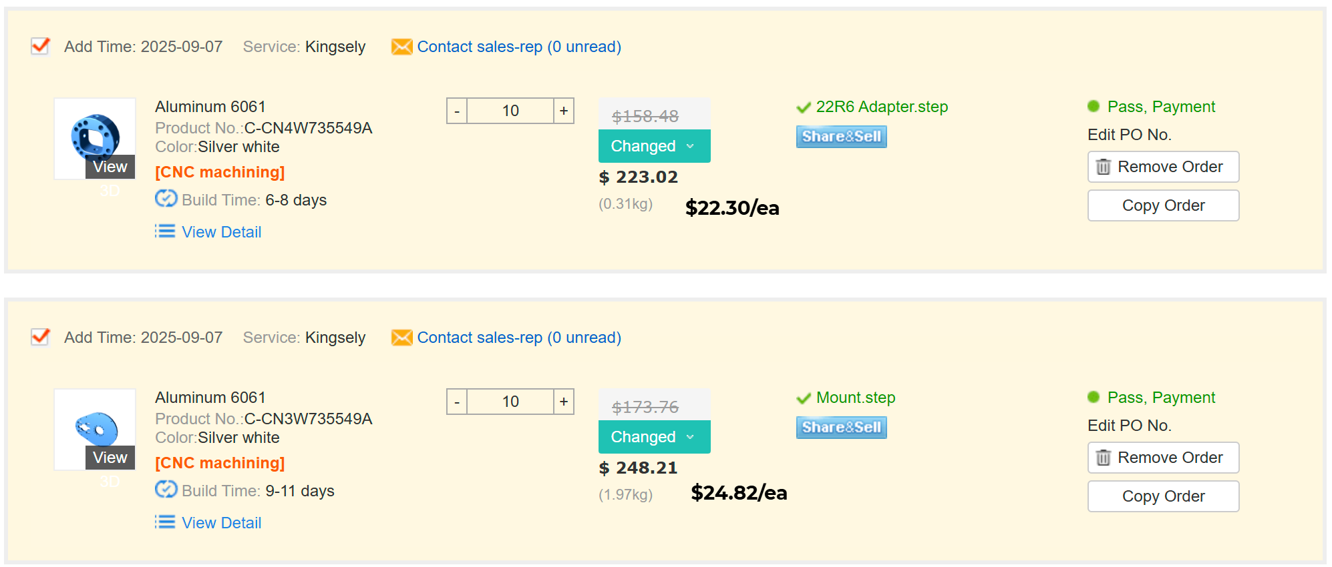This screenshot has height=567, width=1332.
Task: Open Contact sales-rep link in the first order
Action: 519,47
